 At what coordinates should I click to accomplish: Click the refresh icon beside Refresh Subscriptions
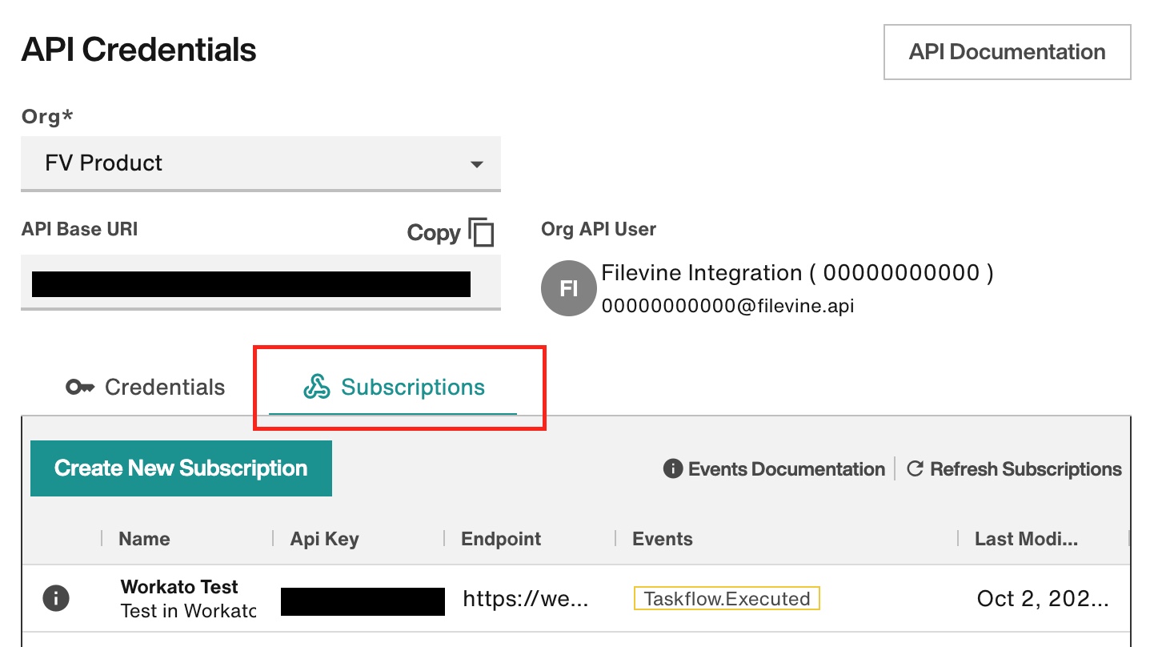[x=915, y=469]
